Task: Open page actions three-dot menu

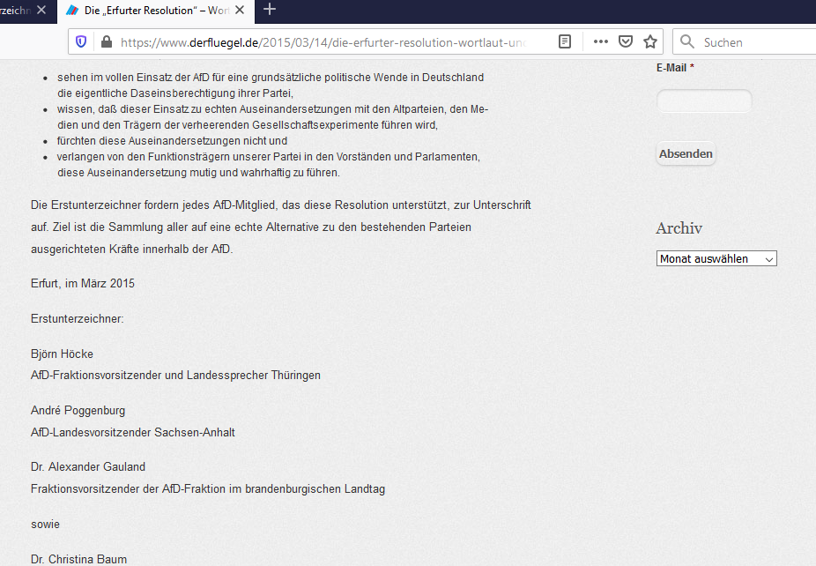Action: click(601, 41)
